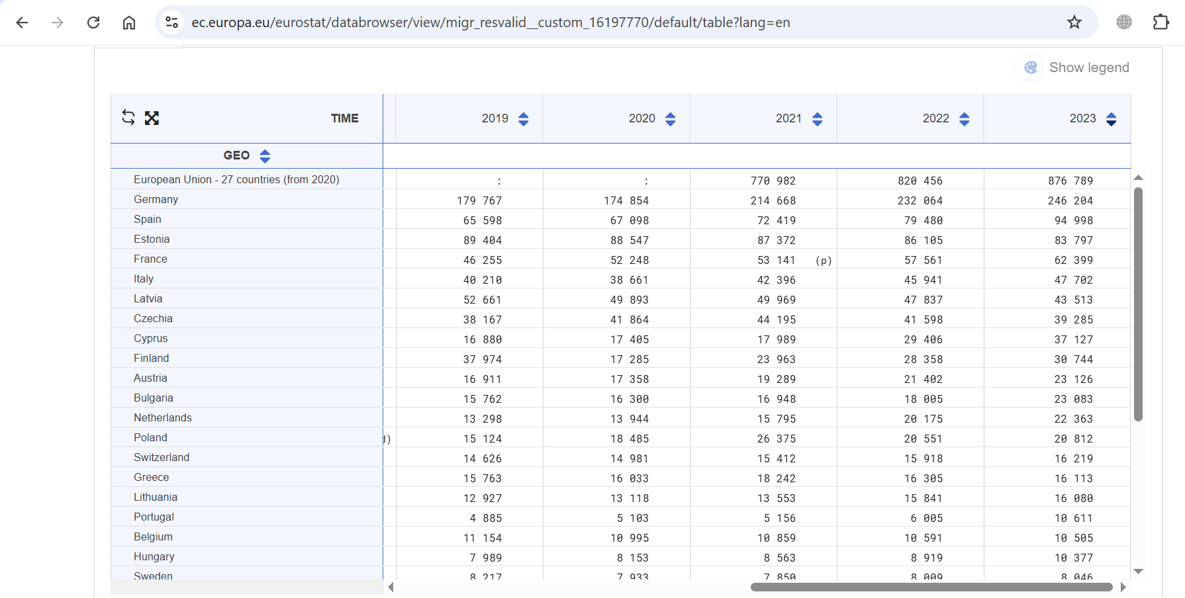Click Poland 2021 value 26 375
Image resolution: width=1185 pixels, height=598 pixels.
[777, 439]
